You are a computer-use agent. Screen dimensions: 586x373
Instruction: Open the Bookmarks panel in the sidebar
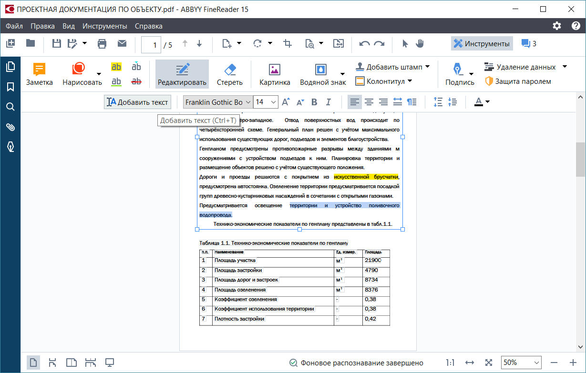click(x=10, y=87)
